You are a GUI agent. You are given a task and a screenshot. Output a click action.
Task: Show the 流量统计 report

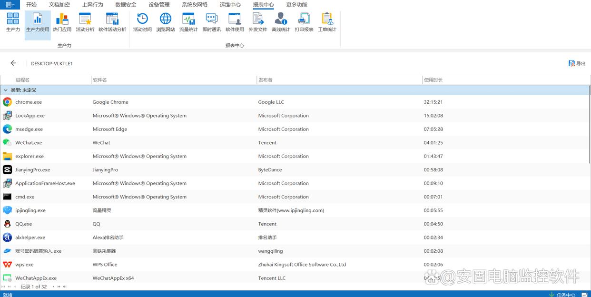click(188, 22)
